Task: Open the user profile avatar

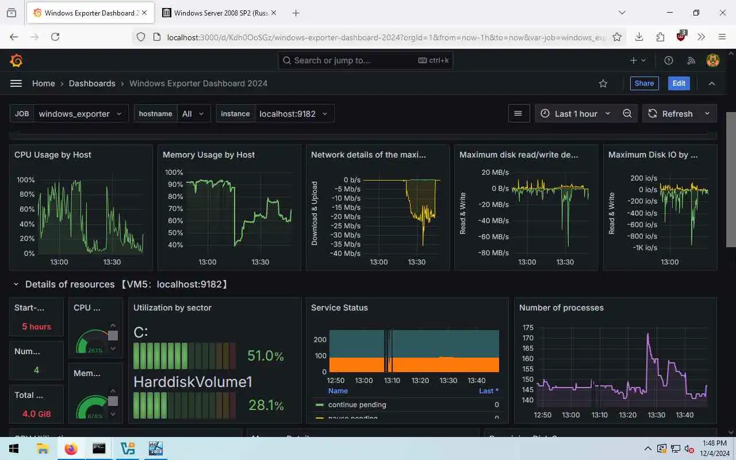Action: pos(713,60)
